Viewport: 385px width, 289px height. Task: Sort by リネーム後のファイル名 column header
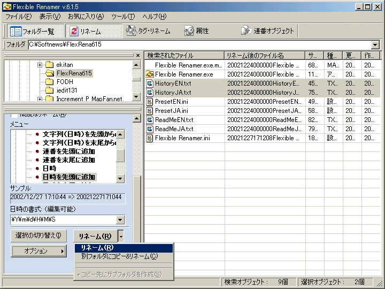tap(265, 56)
